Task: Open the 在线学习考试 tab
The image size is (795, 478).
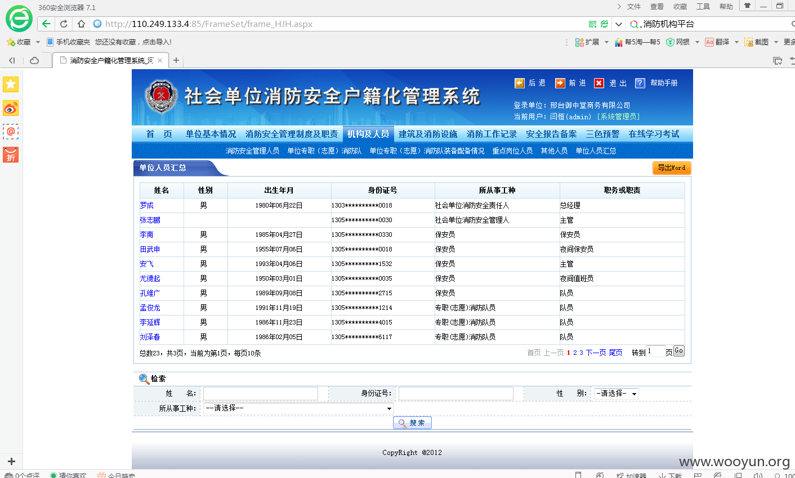Action: click(654, 134)
